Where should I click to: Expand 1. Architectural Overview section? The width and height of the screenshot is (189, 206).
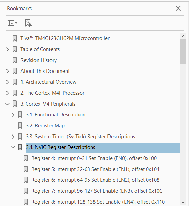click(8, 82)
